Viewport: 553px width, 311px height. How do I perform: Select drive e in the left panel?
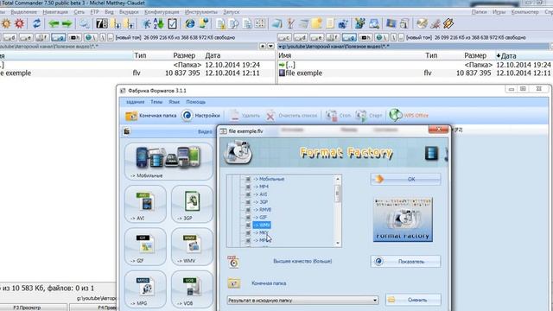(26, 37)
